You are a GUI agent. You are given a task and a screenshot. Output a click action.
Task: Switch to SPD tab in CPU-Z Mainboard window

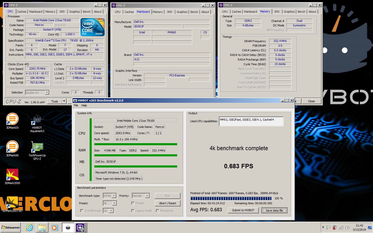point(170,12)
